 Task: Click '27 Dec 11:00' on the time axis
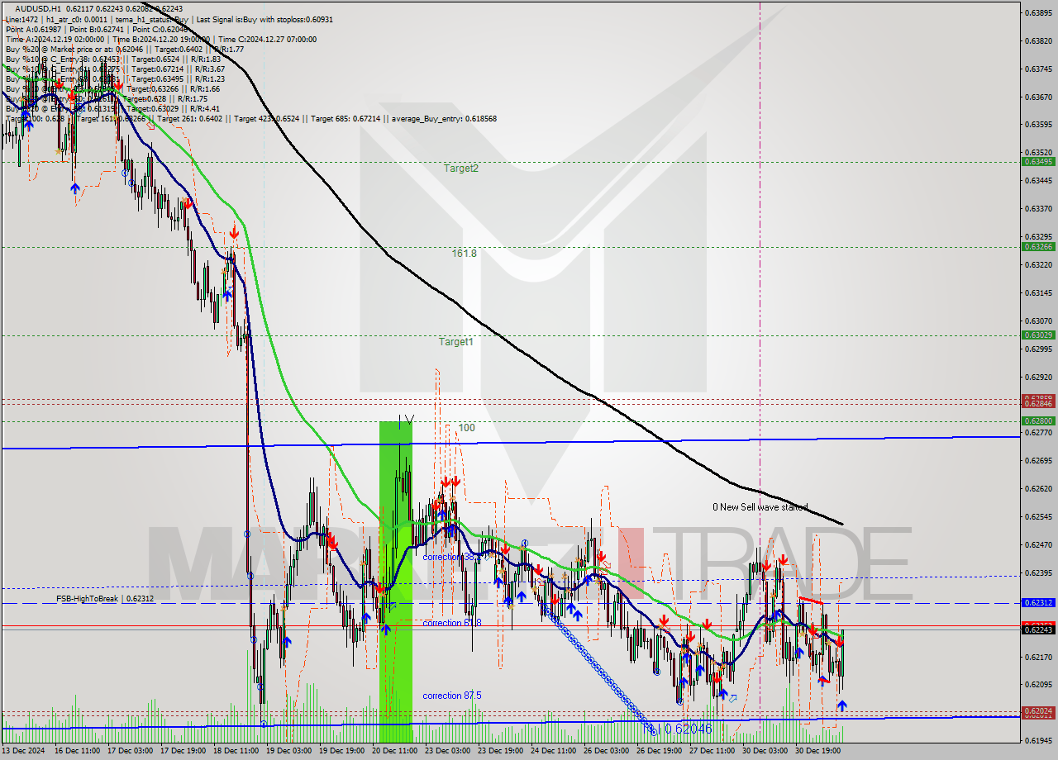(712, 751)
